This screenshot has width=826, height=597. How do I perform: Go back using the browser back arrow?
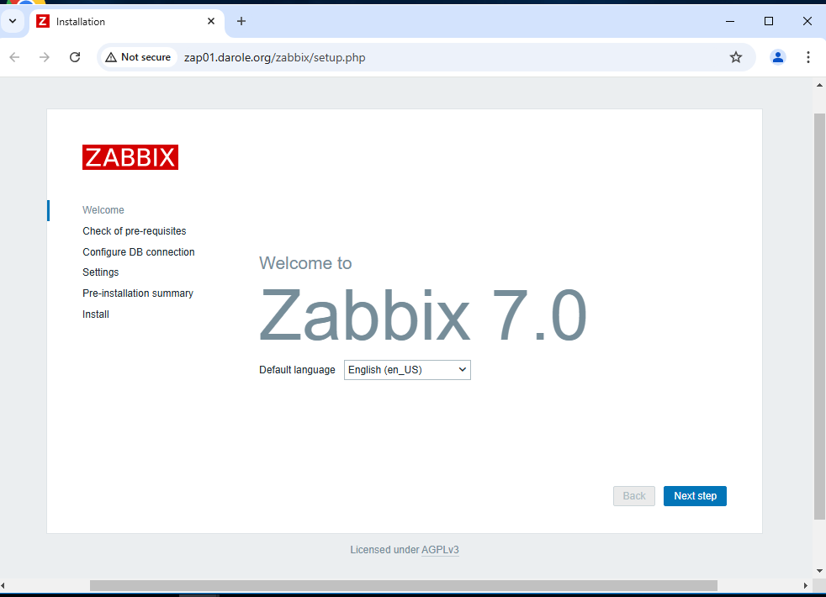click(x=15, y=57)
